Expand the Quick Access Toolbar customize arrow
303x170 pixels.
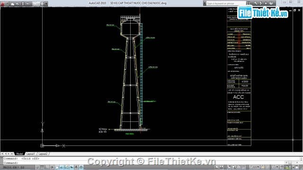coord(46,4)
